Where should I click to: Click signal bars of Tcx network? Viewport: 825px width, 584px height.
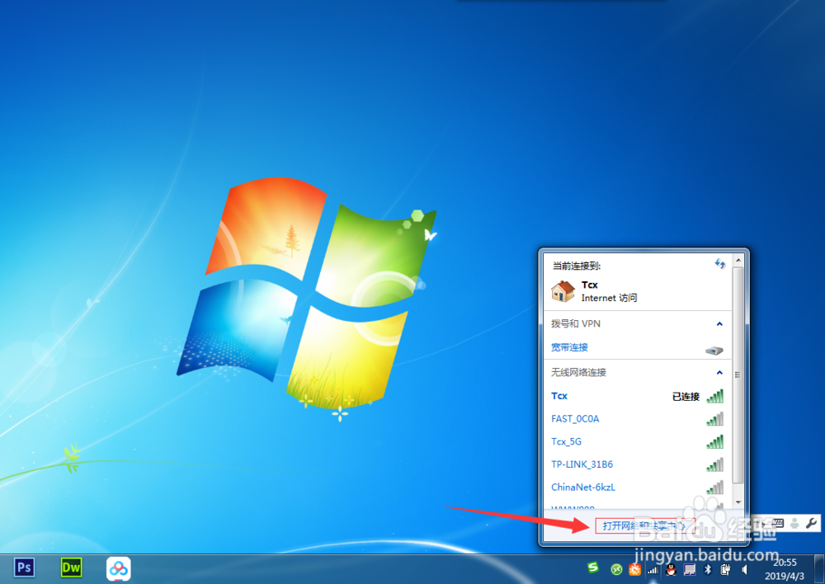pyautogui.click(x=715, y=396)
